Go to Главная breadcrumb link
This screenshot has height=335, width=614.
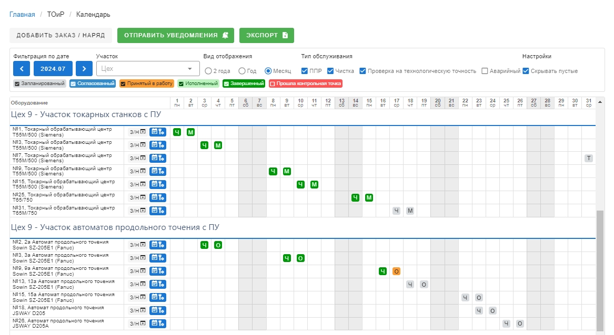22,15
